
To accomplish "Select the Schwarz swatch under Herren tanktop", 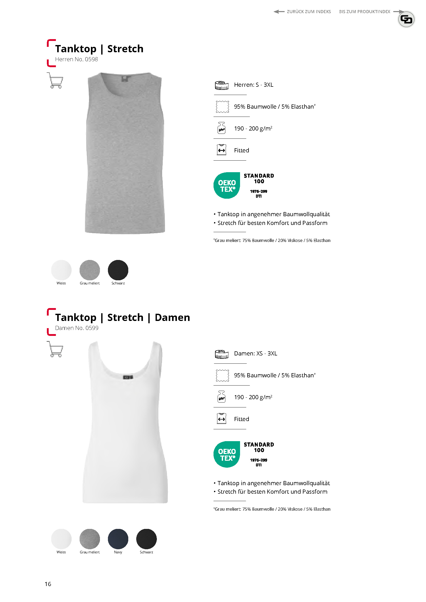I will [118, 270].
